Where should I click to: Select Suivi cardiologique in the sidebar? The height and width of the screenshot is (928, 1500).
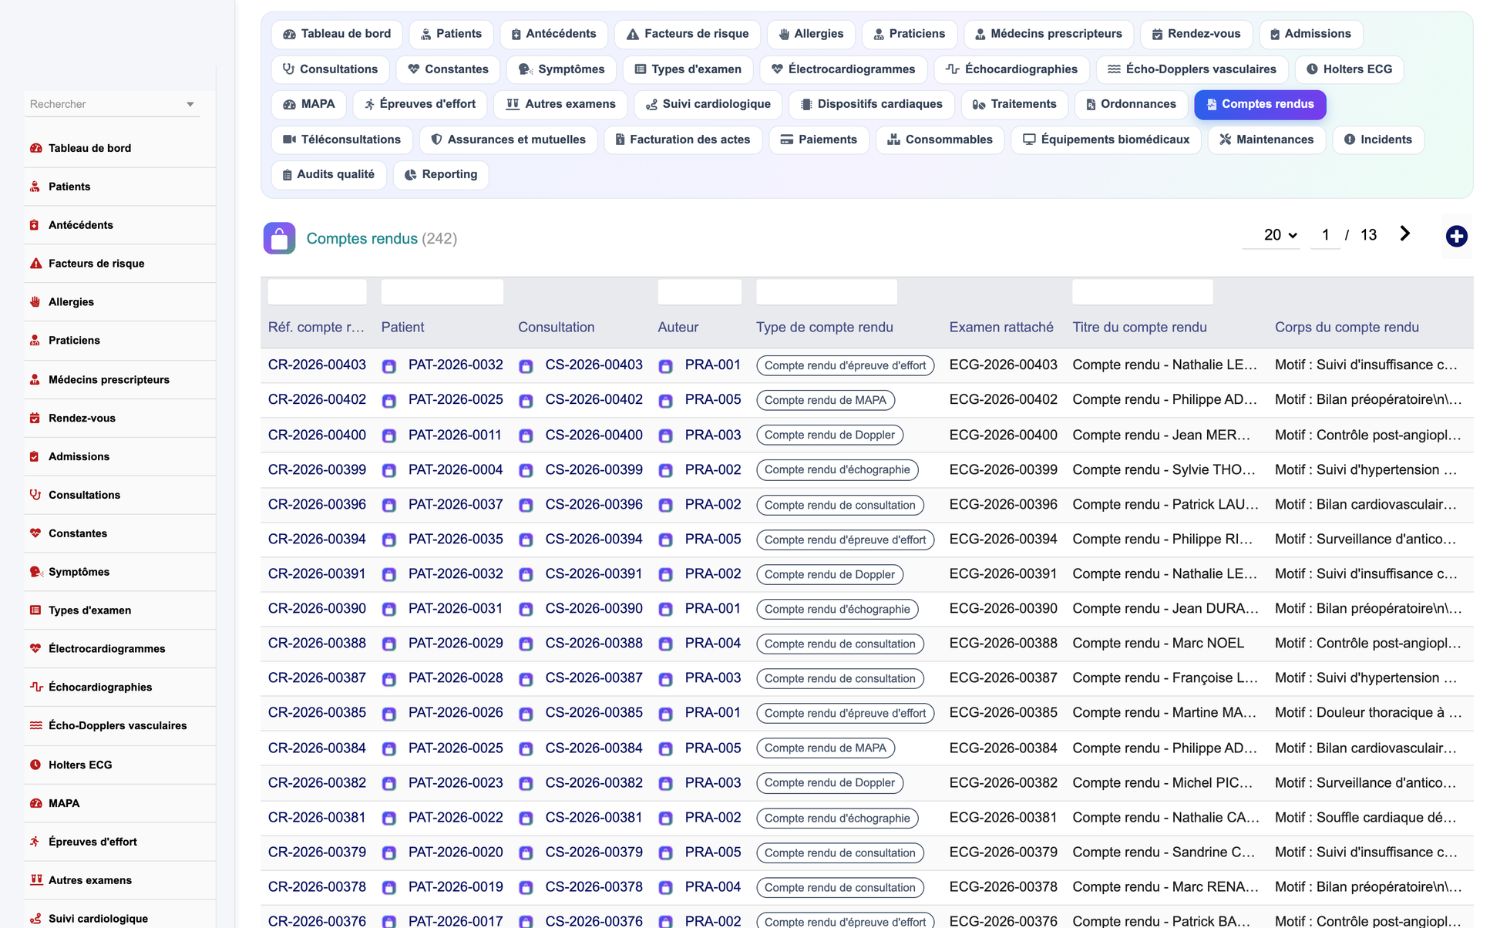(98, 918)
